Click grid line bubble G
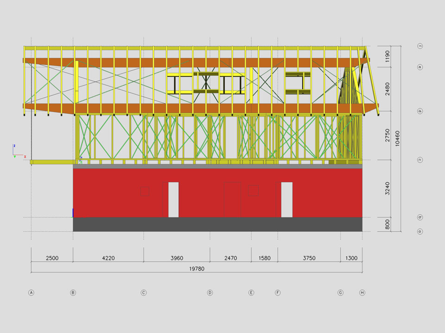445x333 pixels. tap(340, 292)
